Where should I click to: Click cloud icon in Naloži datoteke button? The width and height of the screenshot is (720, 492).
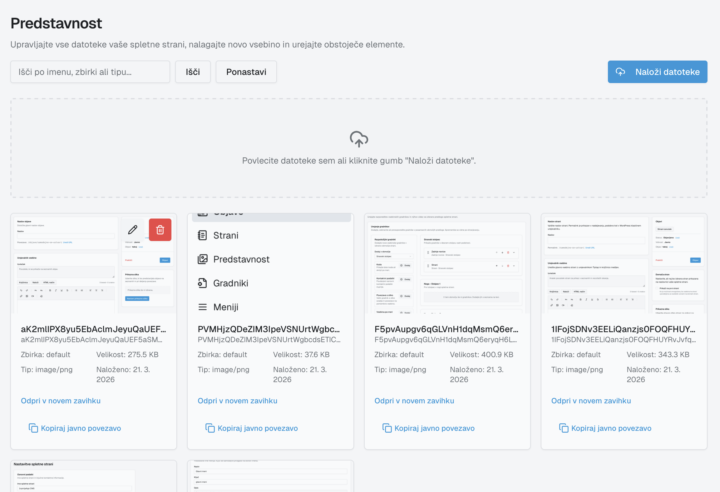pos(620,72)
